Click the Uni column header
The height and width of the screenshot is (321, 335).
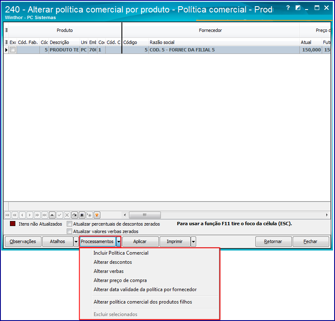pyautogui.click(x=84, y=42)
